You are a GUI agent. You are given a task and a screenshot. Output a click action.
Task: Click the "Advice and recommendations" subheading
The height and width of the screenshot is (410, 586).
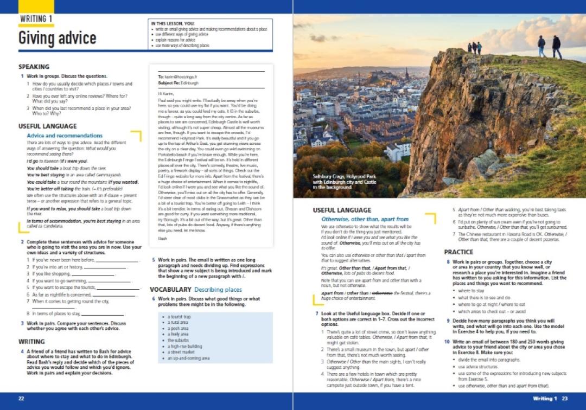pyautogui.click(x=65, y=136)
